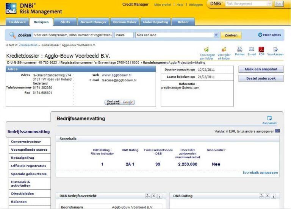291x209 pixels.
Task: Click the Printen printer icon
Action: (x=239, y=49)
